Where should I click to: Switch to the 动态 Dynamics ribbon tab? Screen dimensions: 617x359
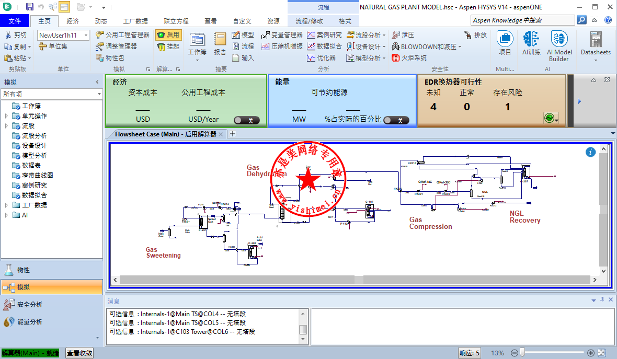point(101,21)
